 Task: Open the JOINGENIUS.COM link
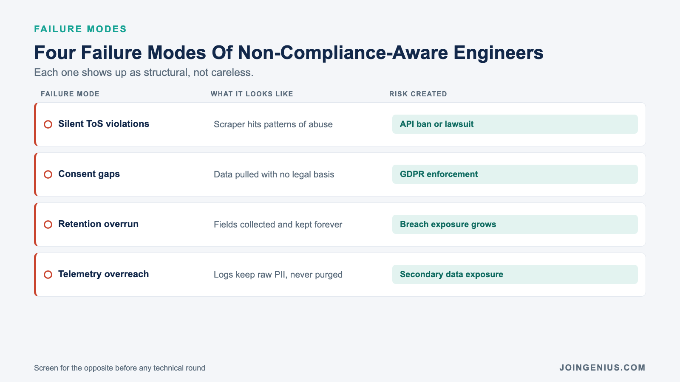[602, 368]
